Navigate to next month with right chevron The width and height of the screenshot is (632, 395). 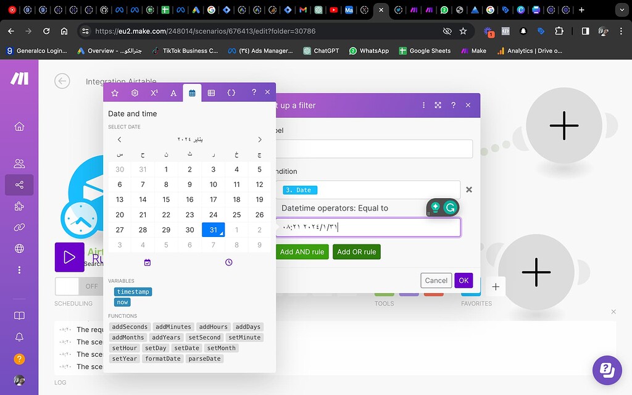pyautogui.click(x=259, y=139)
